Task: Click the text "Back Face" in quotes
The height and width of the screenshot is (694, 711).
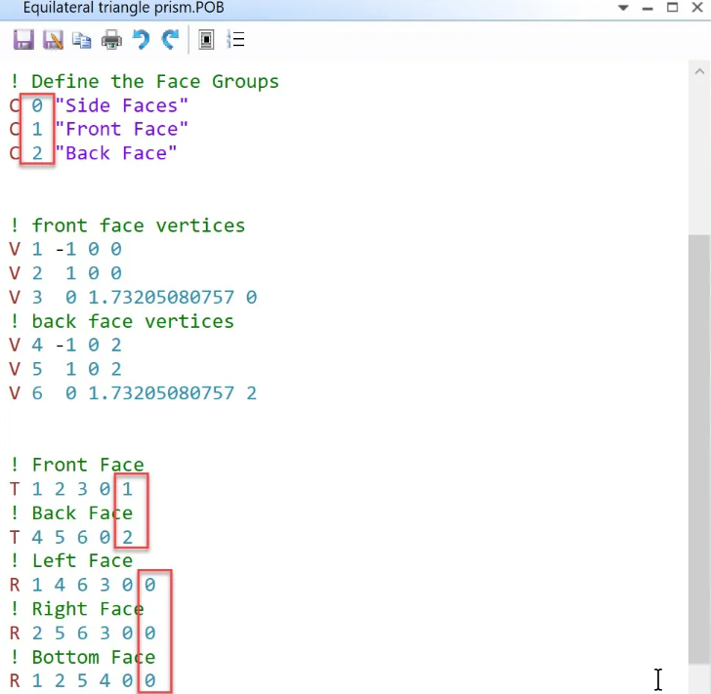Action: click(x=115, y=153)
